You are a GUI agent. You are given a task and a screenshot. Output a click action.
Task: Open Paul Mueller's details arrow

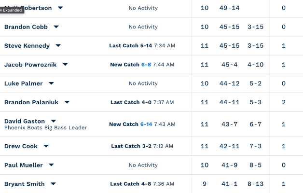point(51,165)
